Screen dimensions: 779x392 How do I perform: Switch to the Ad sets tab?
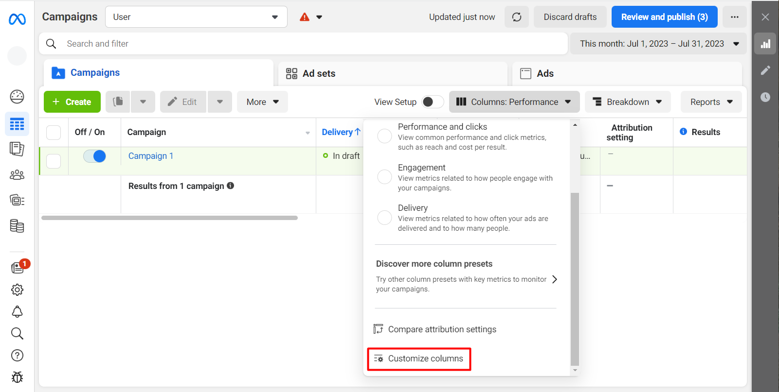coord(393,73)
